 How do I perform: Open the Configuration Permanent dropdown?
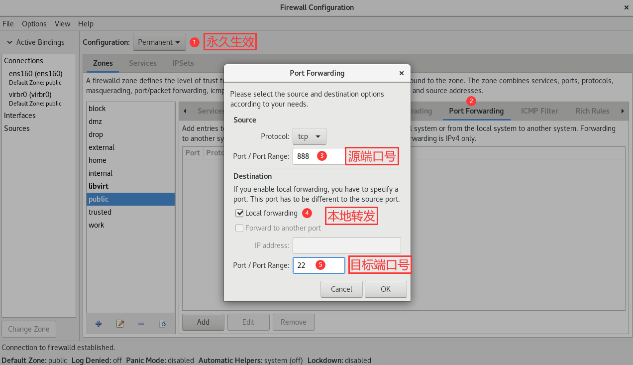click(x=159, y=42)
